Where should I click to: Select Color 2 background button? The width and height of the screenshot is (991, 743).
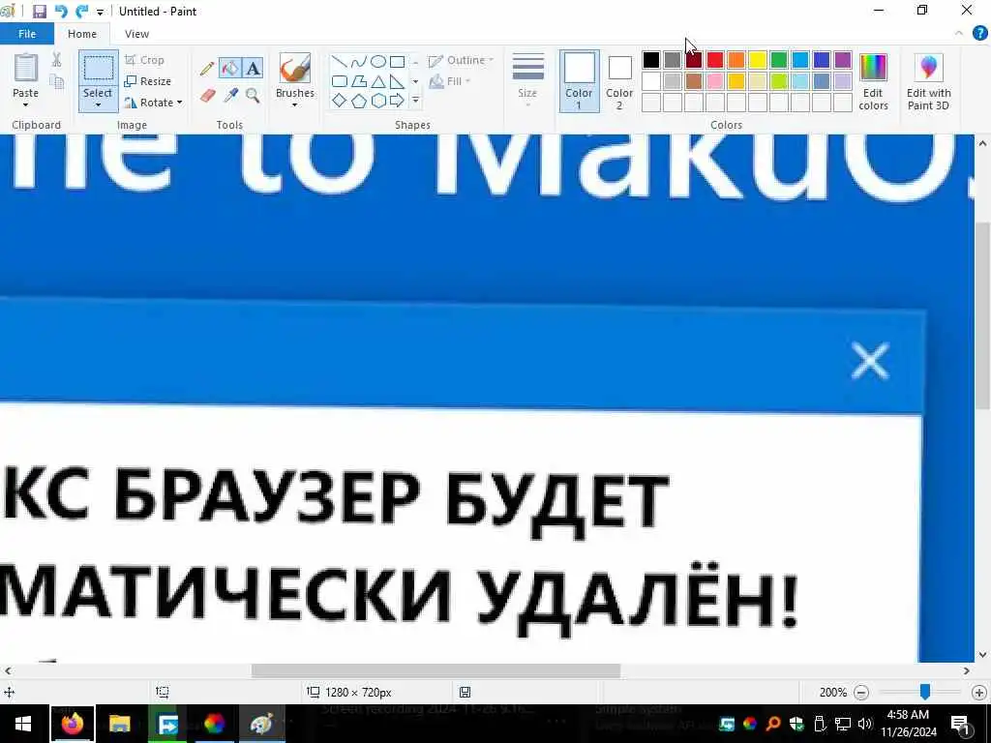point(619,81)
